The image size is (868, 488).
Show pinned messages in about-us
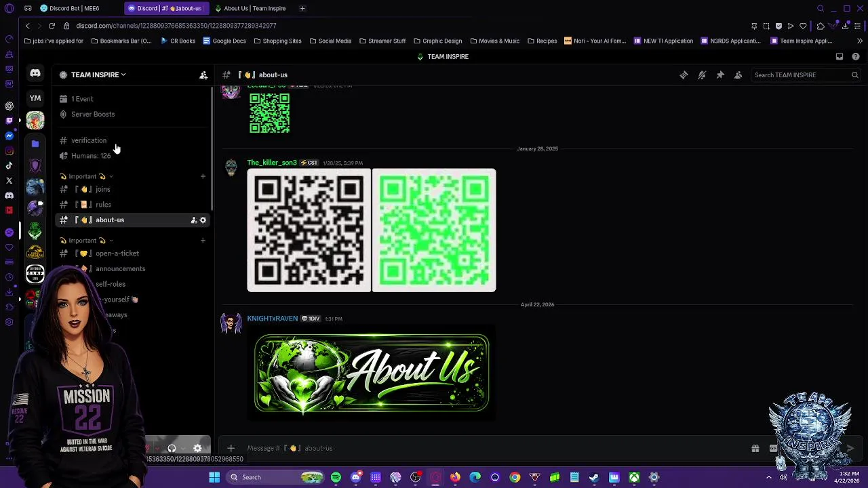click(720, 75)
